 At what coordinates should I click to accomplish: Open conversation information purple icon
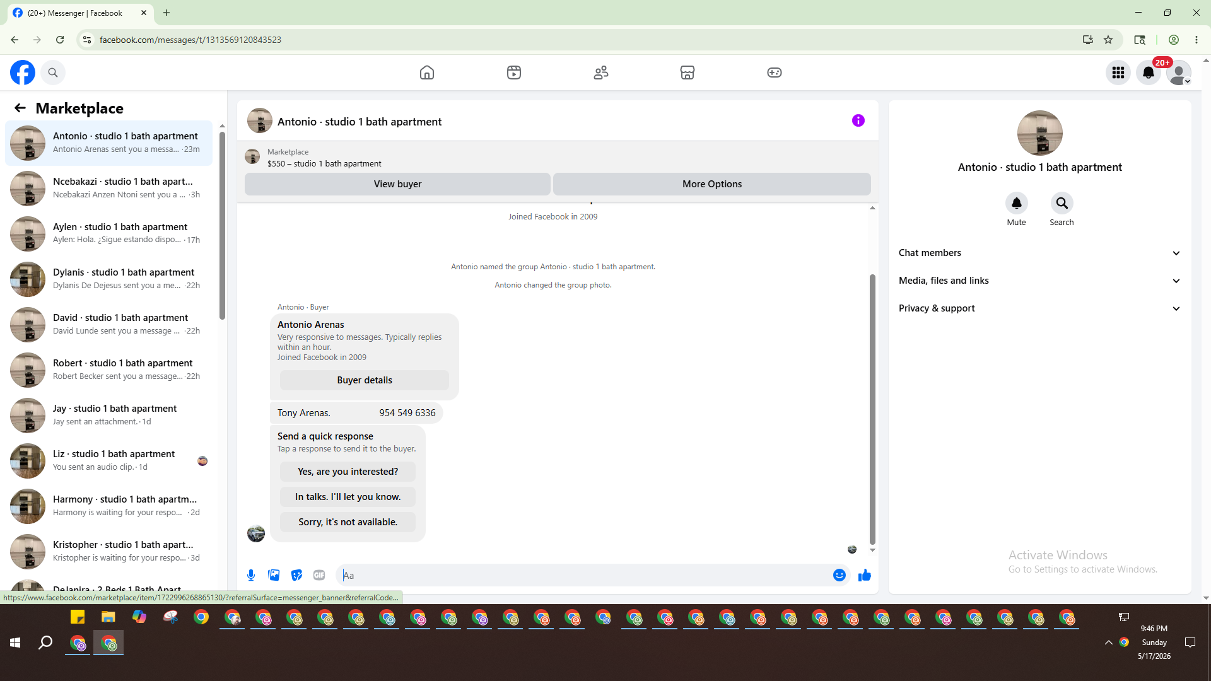tap(858, 120)
